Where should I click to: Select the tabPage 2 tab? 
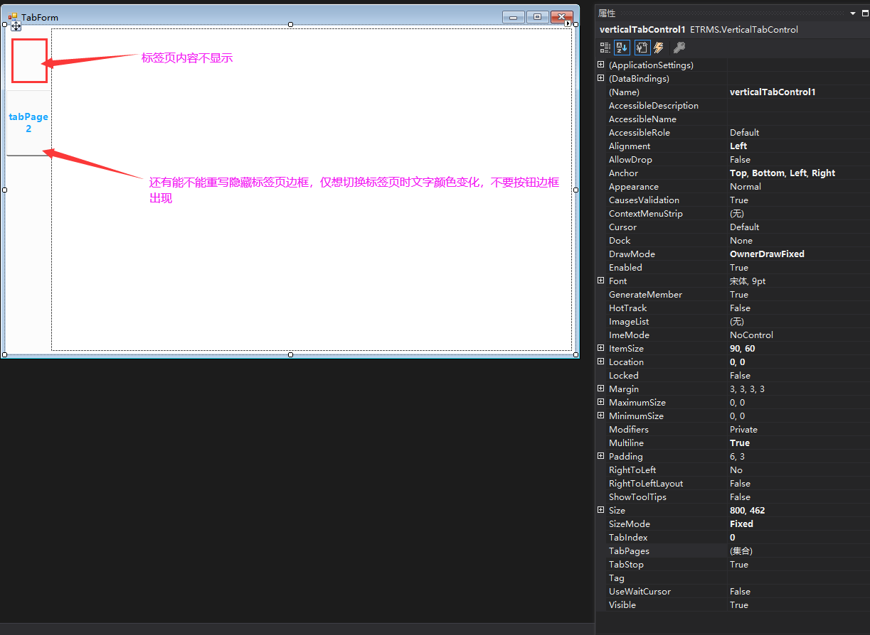(28, 123)
